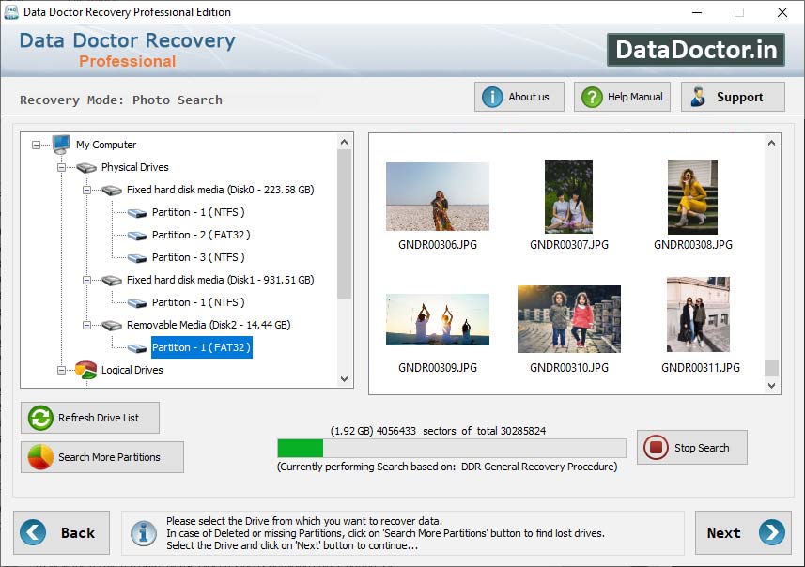Click the info icon beside the drive instructions
Viewport: 805px width, 567px height.
pos(143,533)
